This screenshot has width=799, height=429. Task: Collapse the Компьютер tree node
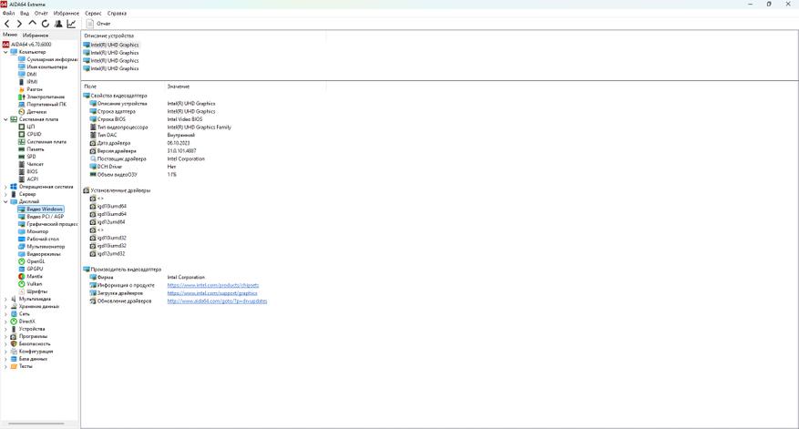pyautogui.click(x=5, y=52)
